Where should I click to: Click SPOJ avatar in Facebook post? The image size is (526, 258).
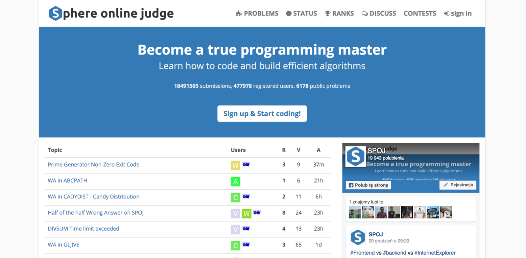coord(358,237)
